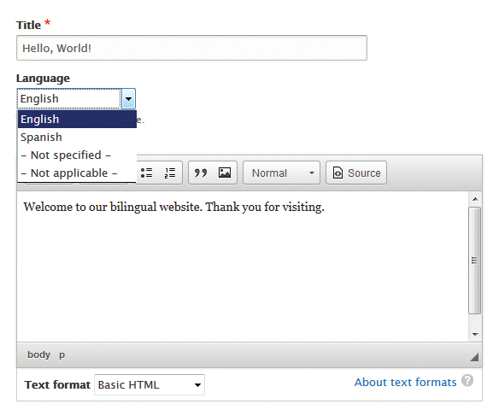Image resolution: width=499 pixels, height=410 pixels.
Task: Open the Normal paragraph format dropdown
Action: point(281,173)
